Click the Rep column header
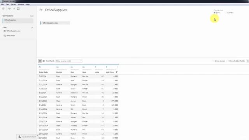This screenshot has width=249, height=140. click(x=72, y=72)
